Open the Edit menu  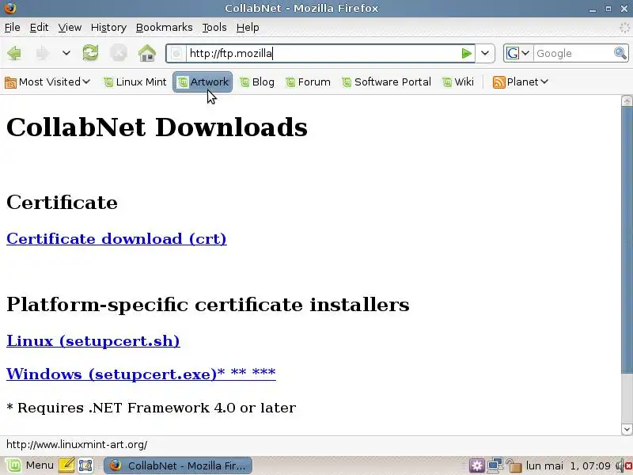(39, 28)
